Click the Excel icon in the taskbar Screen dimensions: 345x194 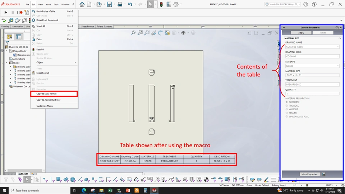110,190
